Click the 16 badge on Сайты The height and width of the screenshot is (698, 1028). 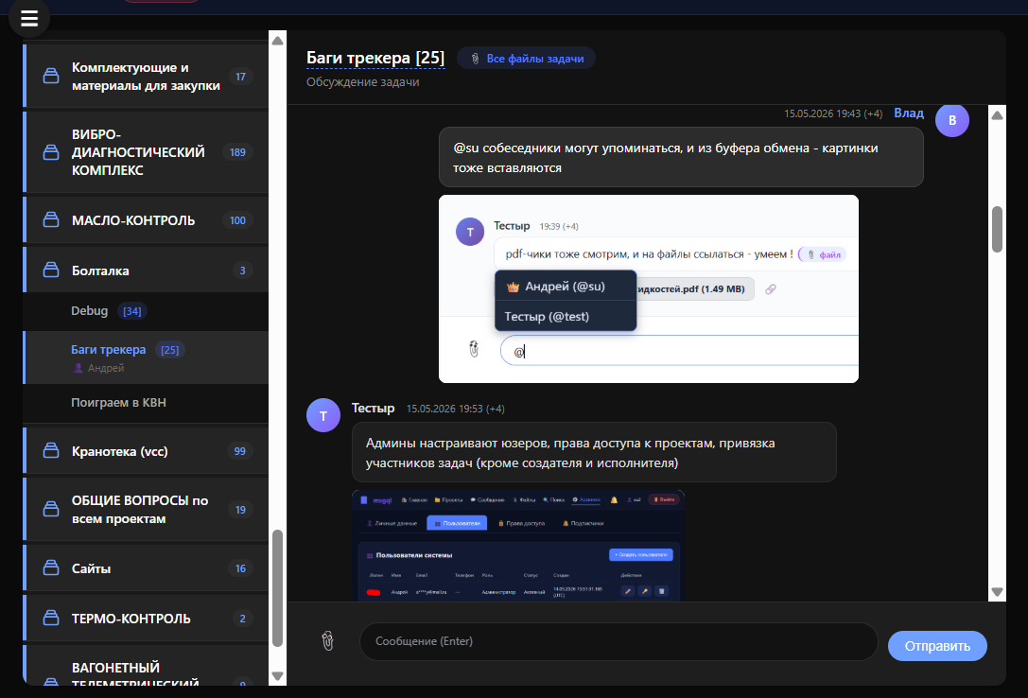(240, 568)
